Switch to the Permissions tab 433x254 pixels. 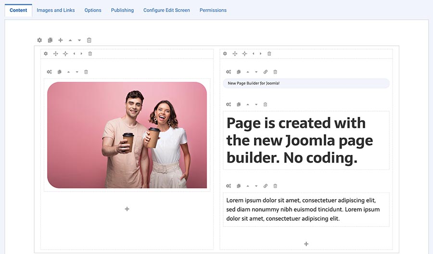(213, 10)
